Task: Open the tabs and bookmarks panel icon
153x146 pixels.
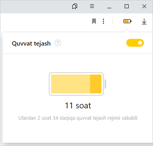Action: [75, 6]
